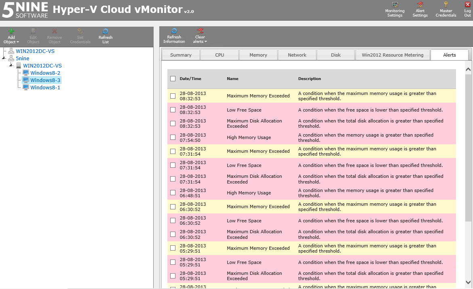This screenshot has width=473, height=289.
Task: Open the Memory tab
Action: [x=258, y=55]
